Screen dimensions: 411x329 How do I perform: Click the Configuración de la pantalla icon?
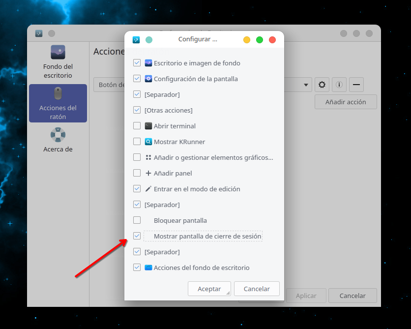click(x=148, y=79)
